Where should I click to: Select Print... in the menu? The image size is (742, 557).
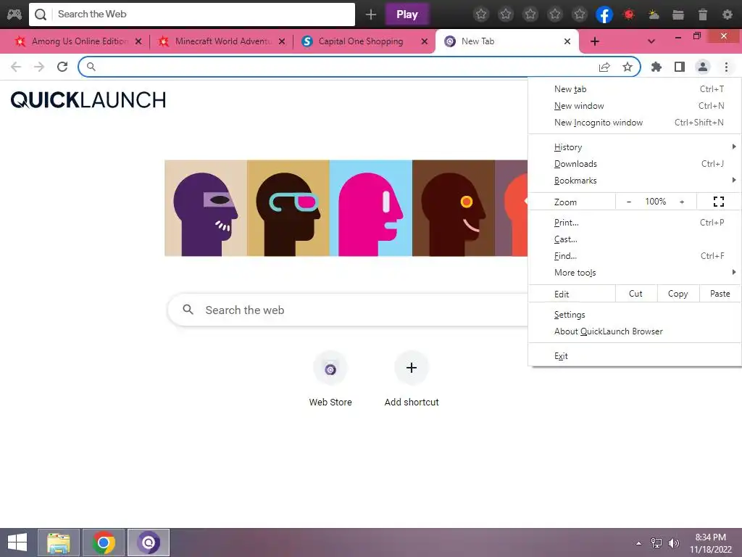click(x=635, y=223)
